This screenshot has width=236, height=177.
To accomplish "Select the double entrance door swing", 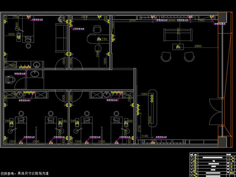I will [215, 112].
